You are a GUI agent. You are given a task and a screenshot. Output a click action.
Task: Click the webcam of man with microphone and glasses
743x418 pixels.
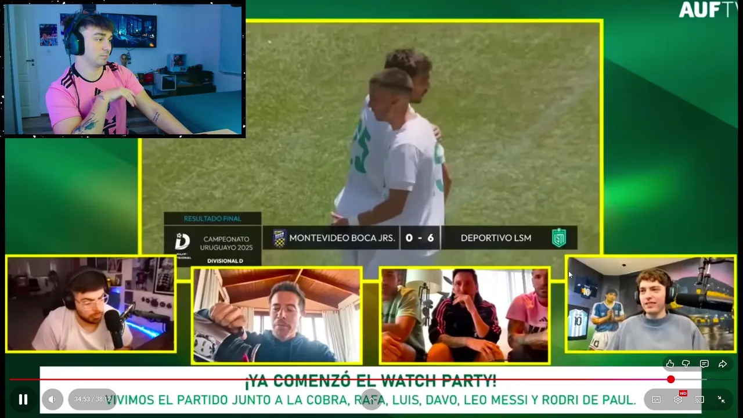click(91, 304)
